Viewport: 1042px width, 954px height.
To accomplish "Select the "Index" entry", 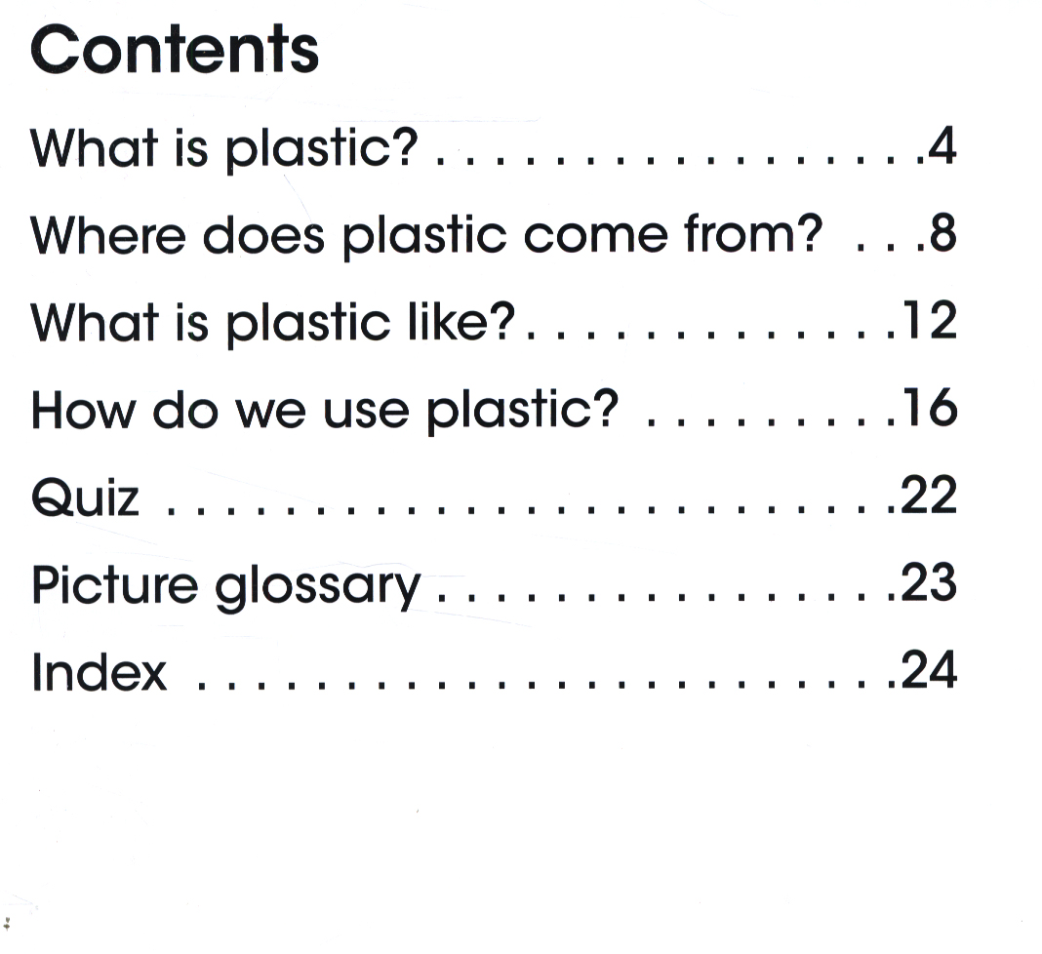I will tap(99, 672).
